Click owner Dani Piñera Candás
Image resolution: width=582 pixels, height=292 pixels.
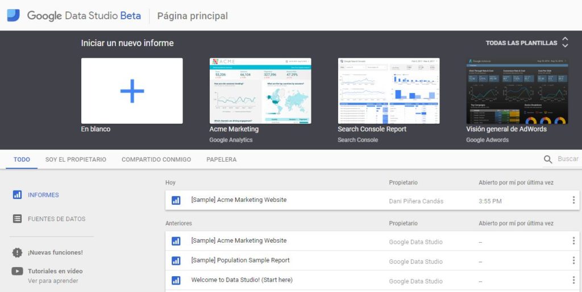[x=416, y=201]
